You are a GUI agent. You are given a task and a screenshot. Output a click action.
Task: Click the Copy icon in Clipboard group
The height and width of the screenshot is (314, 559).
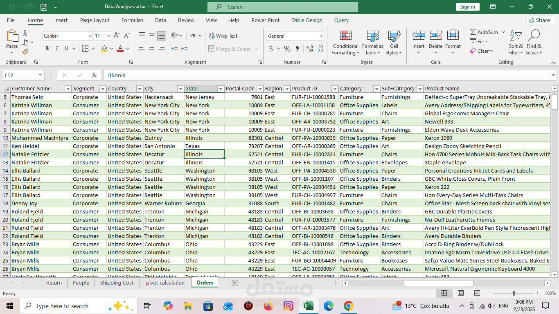pyautogui.click(x=25, y=42)
